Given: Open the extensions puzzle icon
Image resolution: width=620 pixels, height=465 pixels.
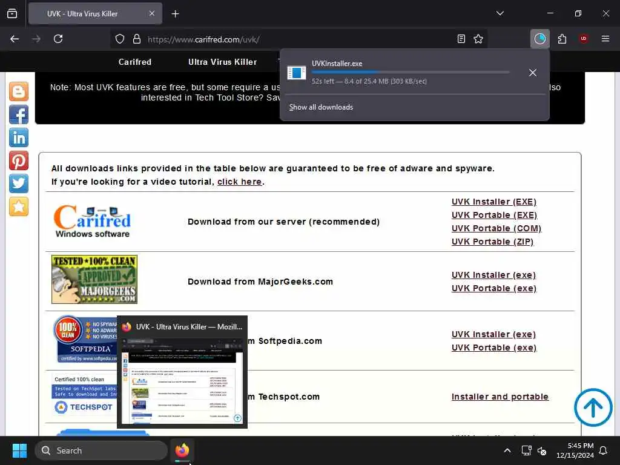Looking at the screenshot, I should pyautogui.click(x=562, y=39).
